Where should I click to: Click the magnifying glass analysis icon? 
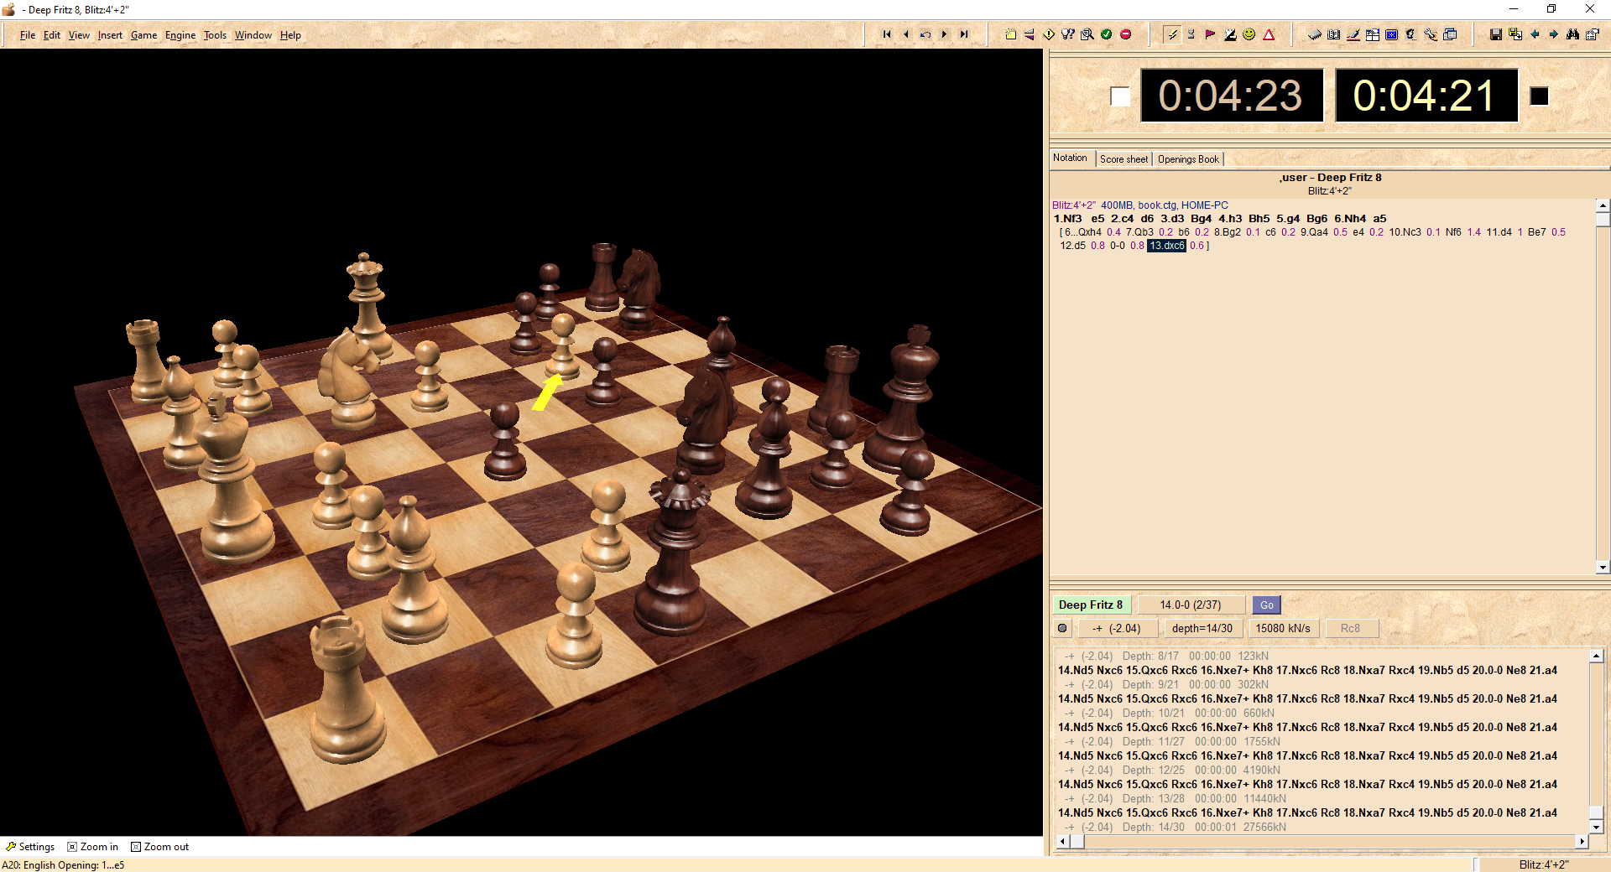(1087, 34)
